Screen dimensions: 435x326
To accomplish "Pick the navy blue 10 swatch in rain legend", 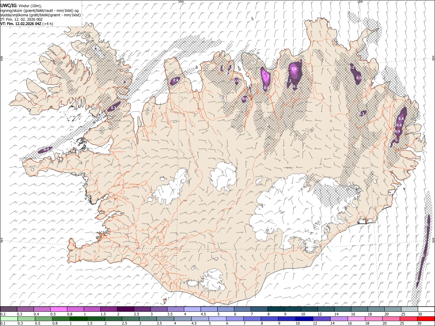I will (x=304, y=319).
